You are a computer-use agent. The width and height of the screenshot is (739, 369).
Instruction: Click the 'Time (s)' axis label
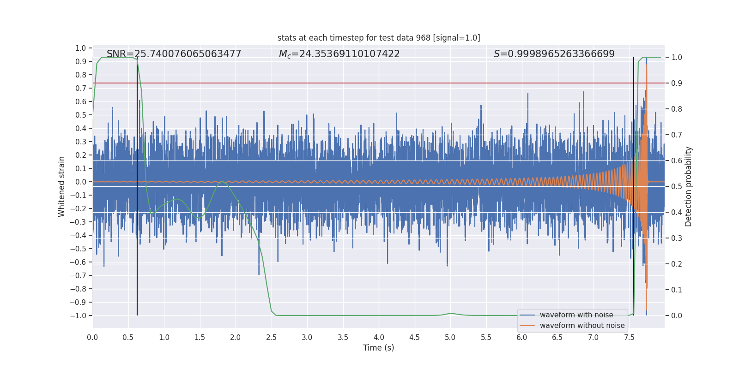click(379, 348)
